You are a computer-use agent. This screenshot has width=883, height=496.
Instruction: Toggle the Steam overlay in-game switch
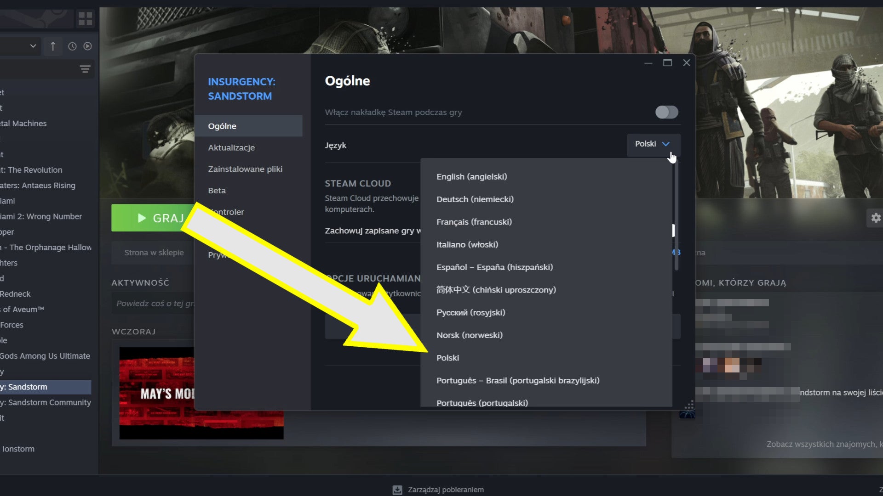click(666, 112)
